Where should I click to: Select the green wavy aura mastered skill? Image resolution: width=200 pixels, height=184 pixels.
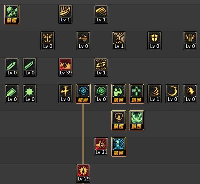tap(137, 120)
